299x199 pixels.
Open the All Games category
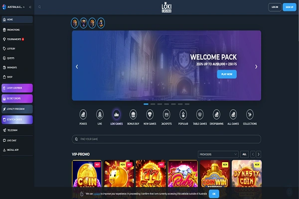tap(233, 114)
